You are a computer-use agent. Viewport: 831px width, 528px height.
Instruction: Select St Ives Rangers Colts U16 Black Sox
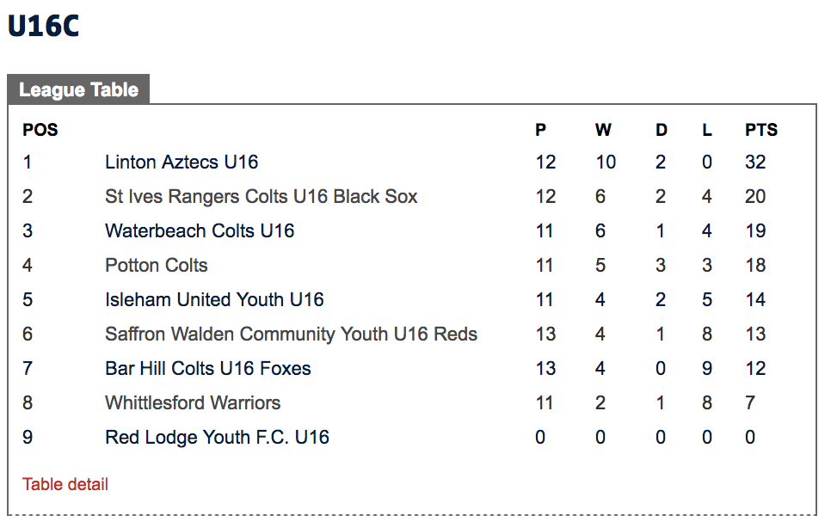[x=262, y=196]
